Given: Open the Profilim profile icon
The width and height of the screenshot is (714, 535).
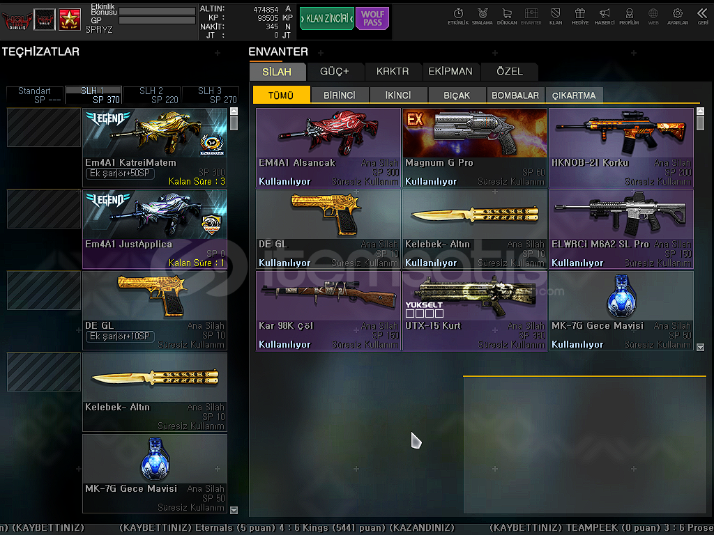Looking at the screenshot, I should point(629,17).
